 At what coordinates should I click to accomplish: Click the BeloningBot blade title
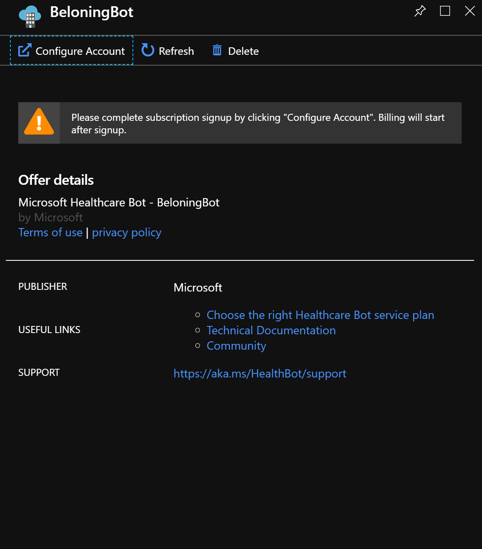pos(92,12)
